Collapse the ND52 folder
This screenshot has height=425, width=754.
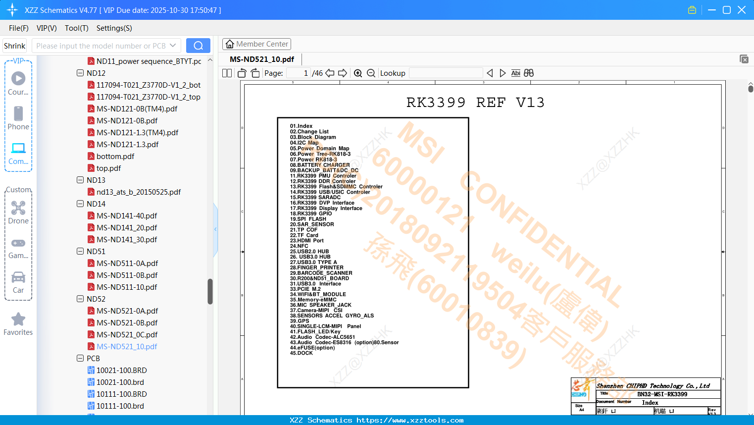[x=80, y=299]
